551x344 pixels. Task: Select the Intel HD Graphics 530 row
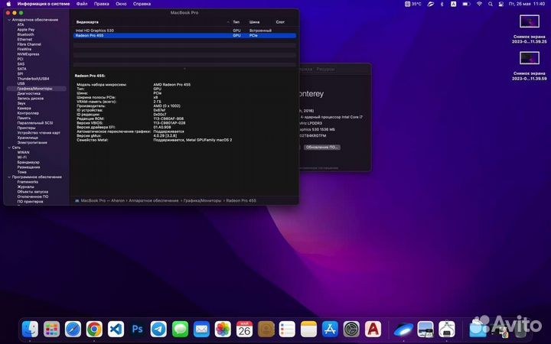tap(184, 31)
